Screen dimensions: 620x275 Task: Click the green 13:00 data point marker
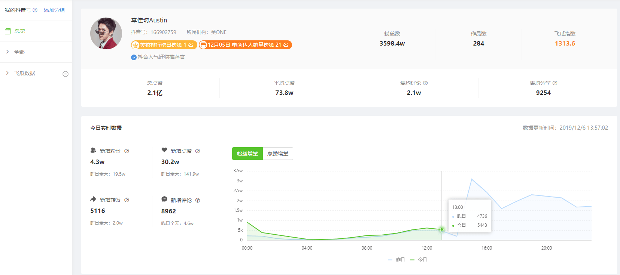point(442,229)
